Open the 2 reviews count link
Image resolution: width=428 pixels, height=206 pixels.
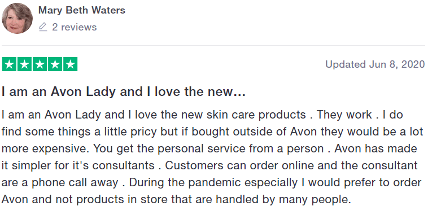point(74,27)
